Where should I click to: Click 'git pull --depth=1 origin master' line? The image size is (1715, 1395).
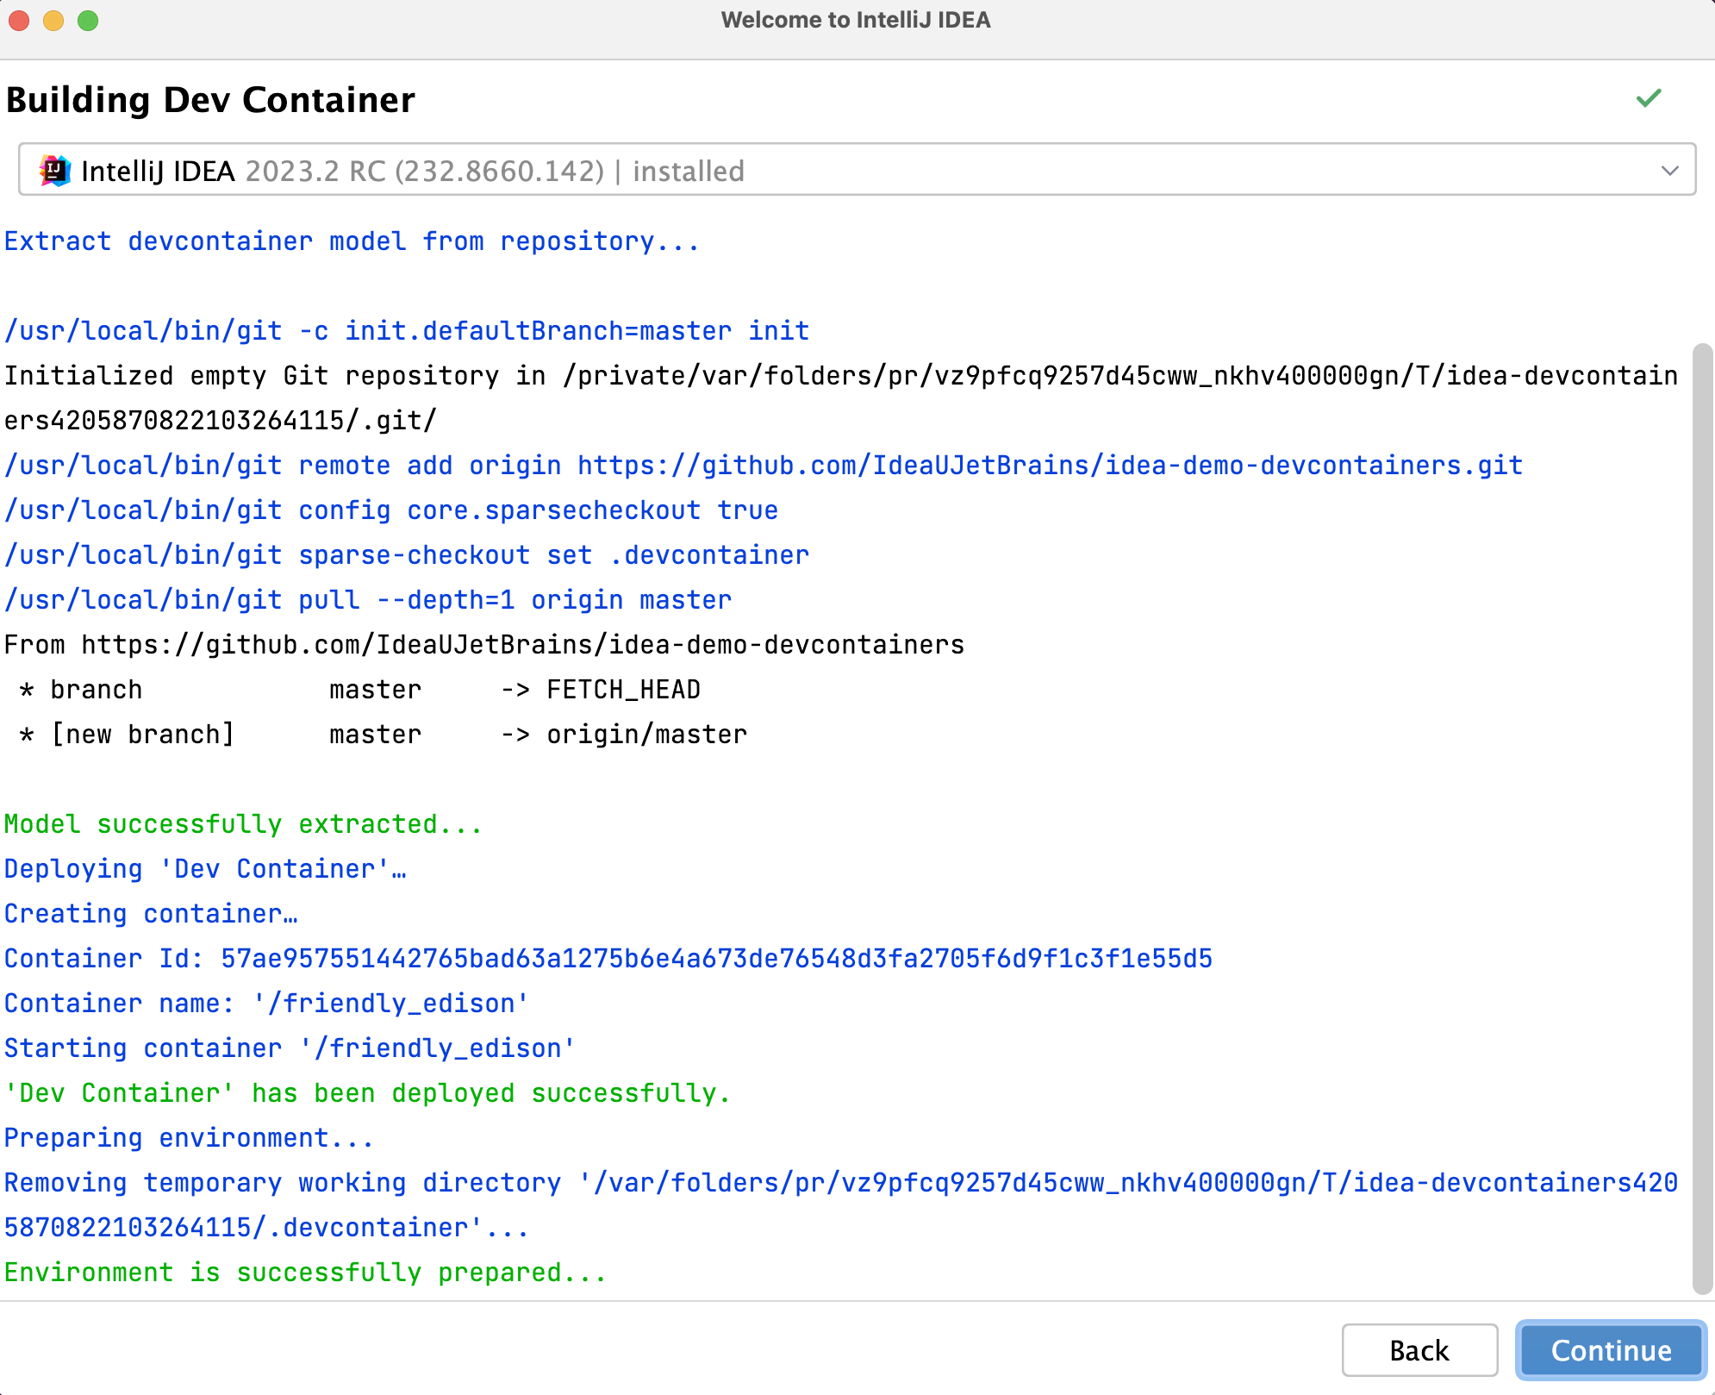click(x=368, y=600)
